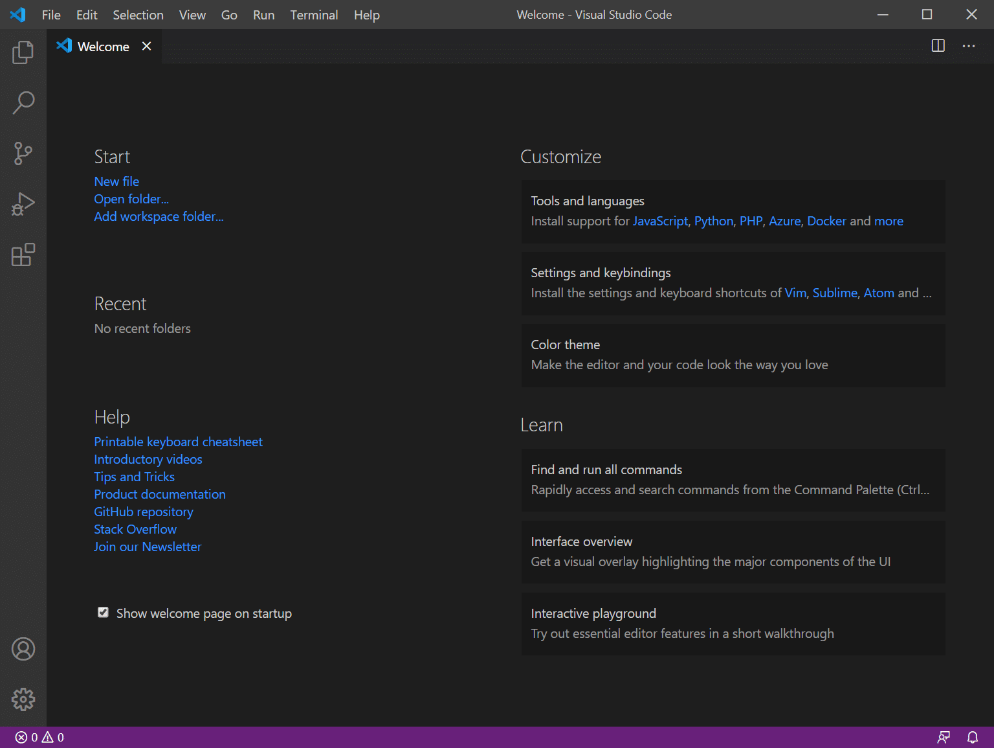Split the editor using the split icon
Image resolution: width=994 pixels, height=748 pixels.
tap(937, 46)
